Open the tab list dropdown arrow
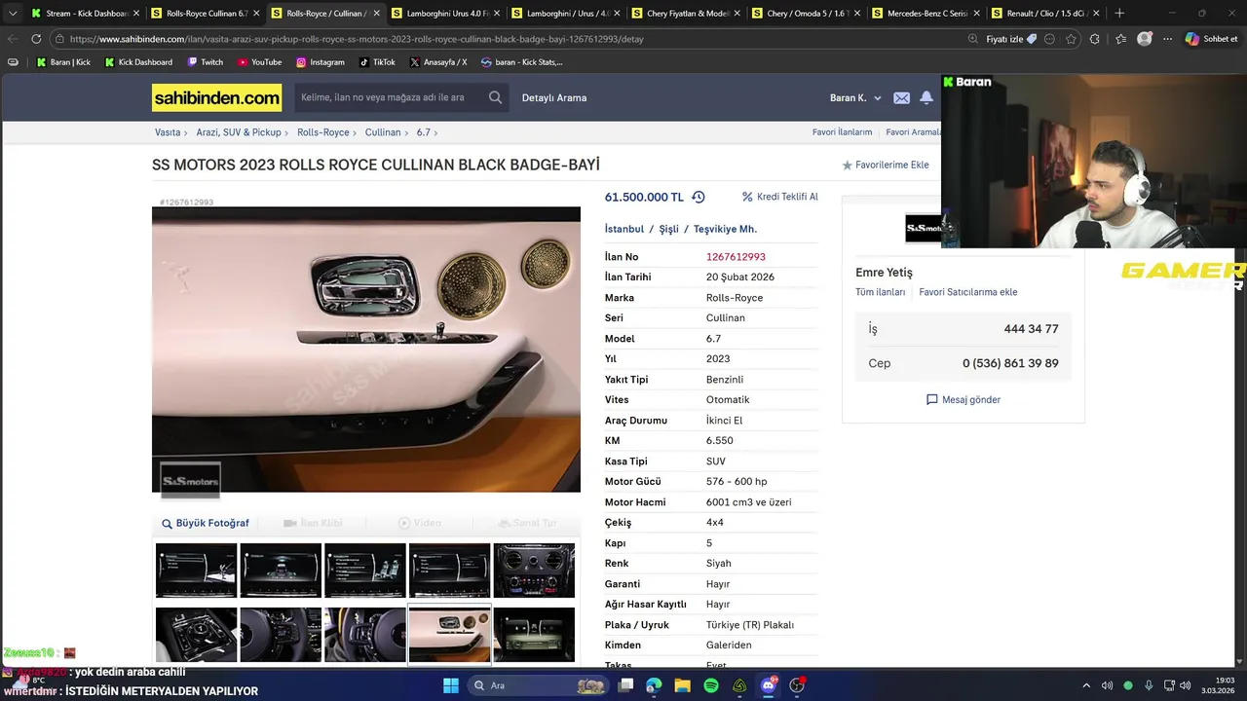Viewport: 1247px width, 701px height. 12,14
